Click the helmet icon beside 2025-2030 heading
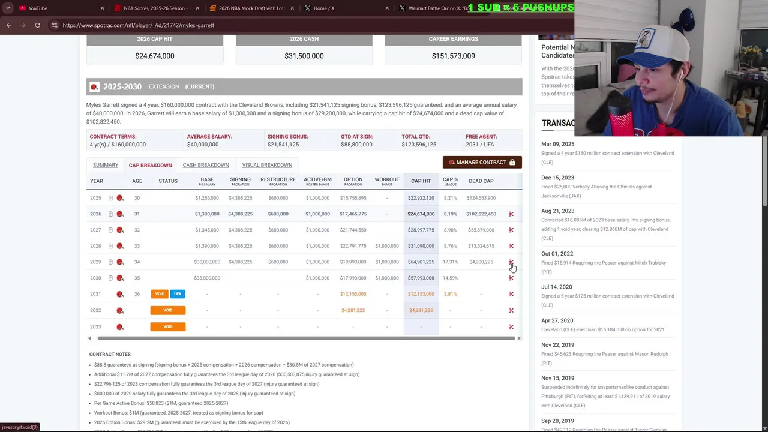 (94, 87)
